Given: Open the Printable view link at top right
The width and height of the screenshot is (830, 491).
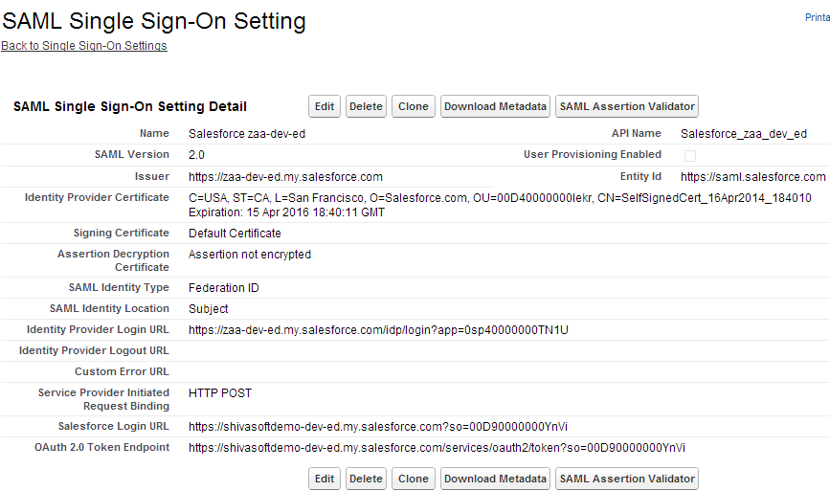Looking at the screenshot, I should point(818,17).
